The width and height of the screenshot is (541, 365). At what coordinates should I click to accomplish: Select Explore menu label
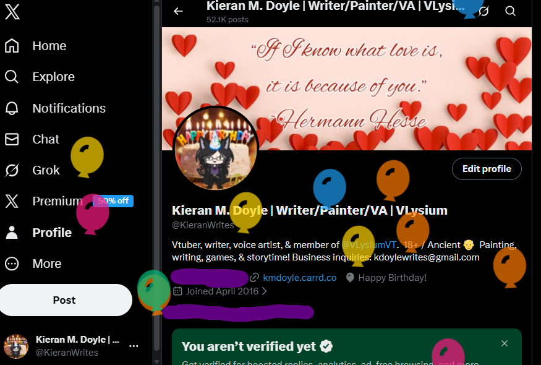pos(53,77)
